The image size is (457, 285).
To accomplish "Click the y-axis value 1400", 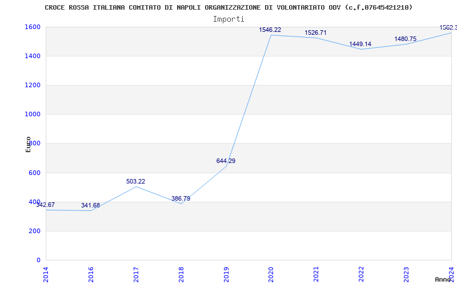I will tap(31, 56).
